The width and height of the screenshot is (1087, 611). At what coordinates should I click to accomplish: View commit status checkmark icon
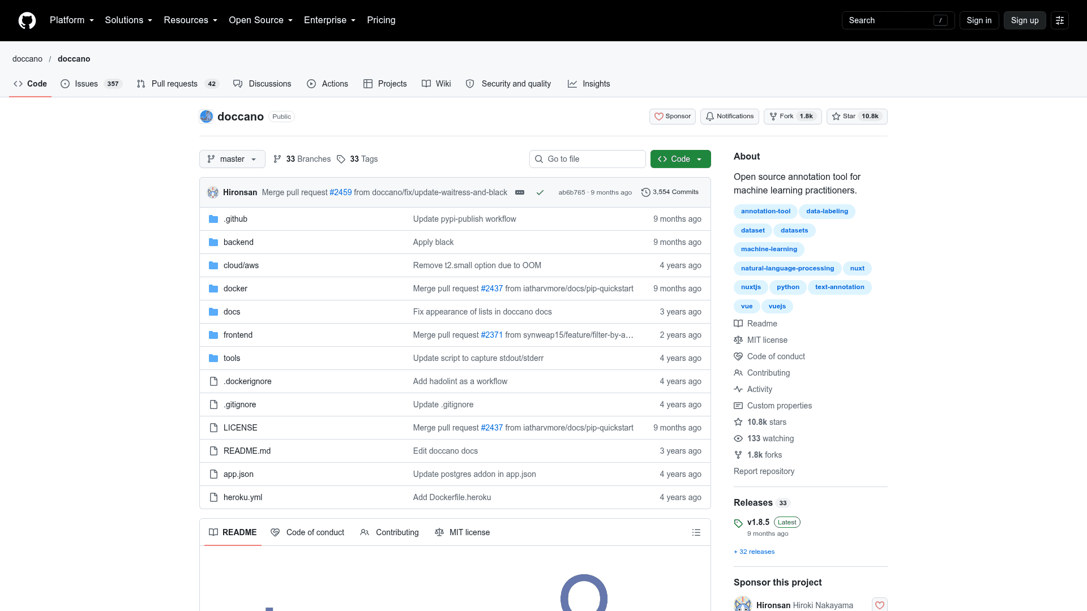[x=540, y=192]
